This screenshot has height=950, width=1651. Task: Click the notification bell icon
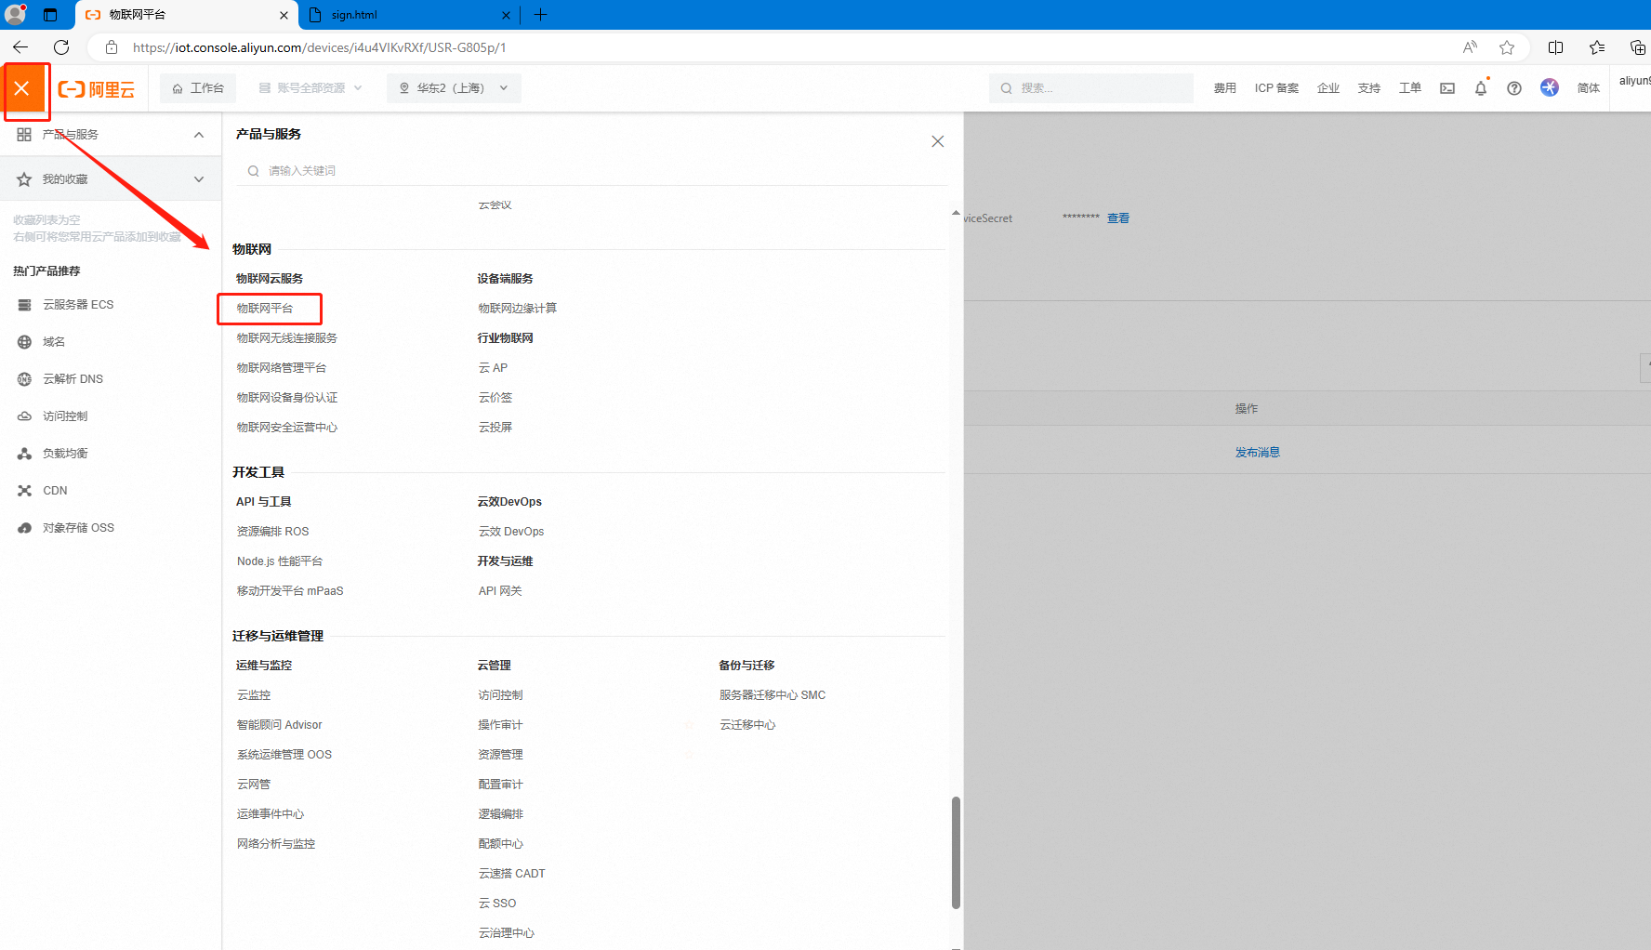[1480, 88]
